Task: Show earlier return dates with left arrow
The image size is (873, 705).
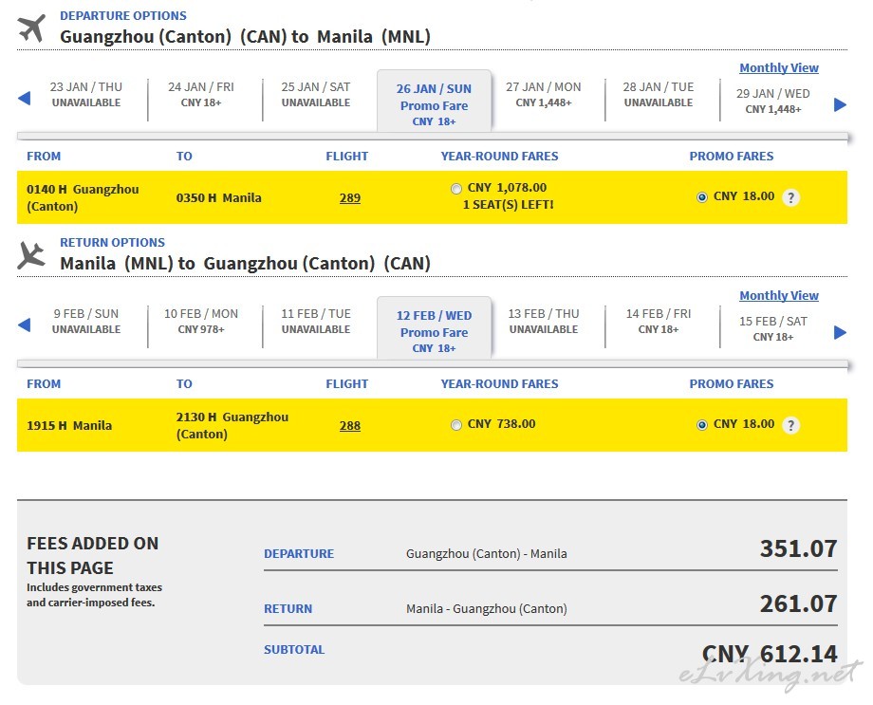Action: coord(24,325)
